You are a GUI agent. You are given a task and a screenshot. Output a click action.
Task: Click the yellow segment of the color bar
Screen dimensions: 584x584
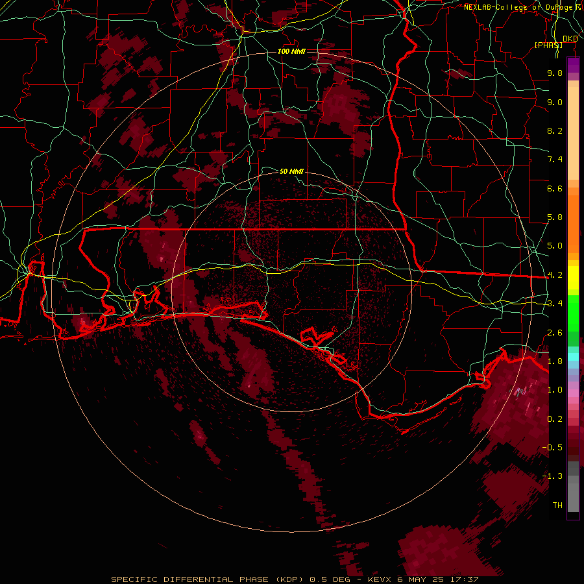573,278
